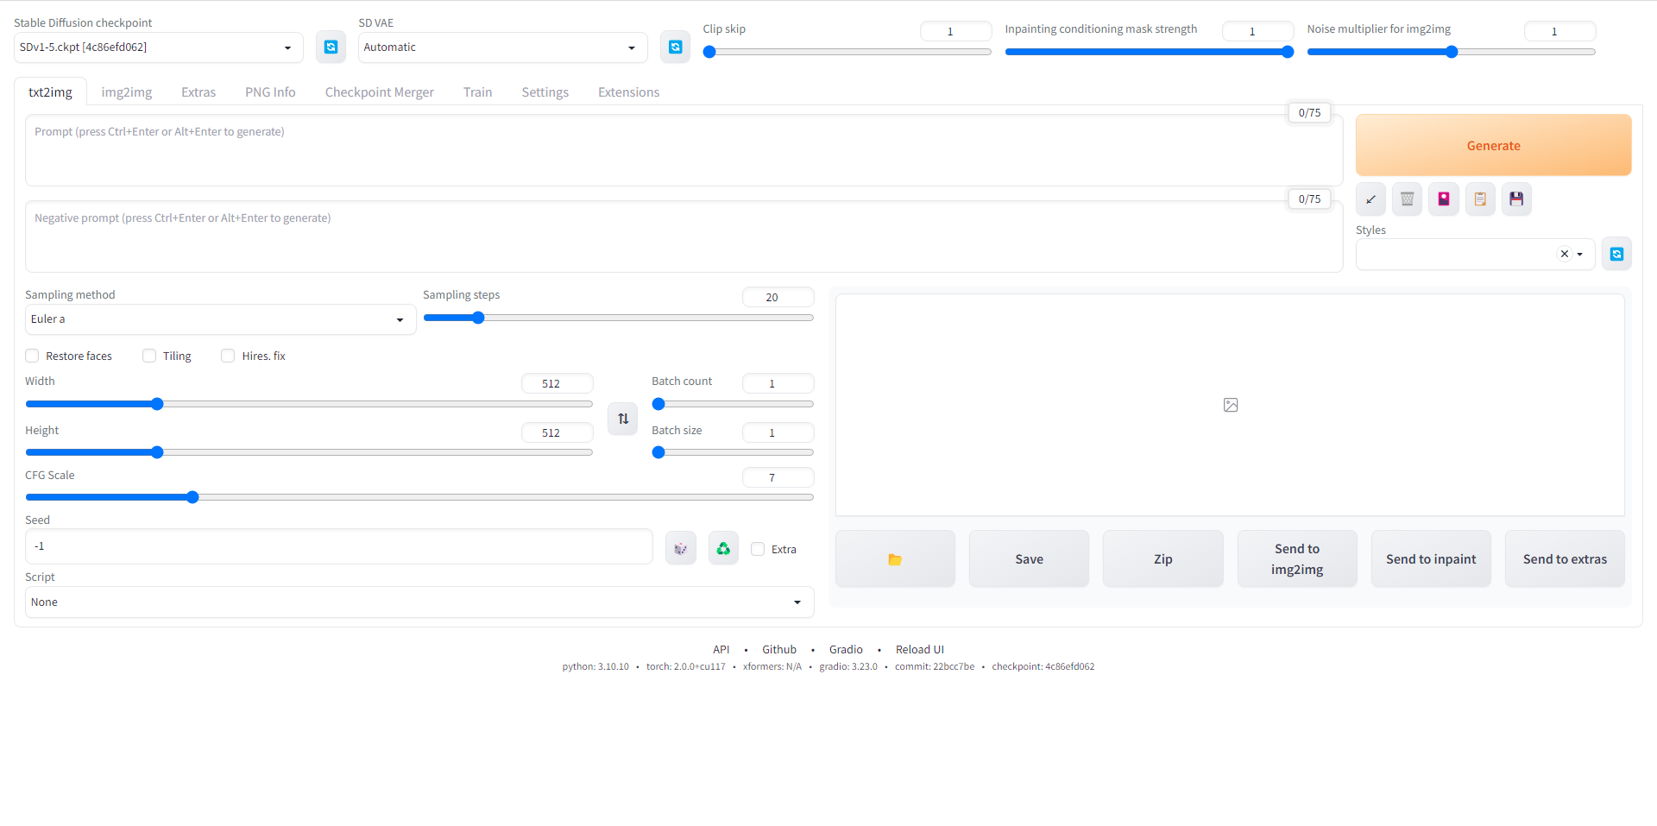This screenshot has height=826, width=1657.
Task: Enable the Restore faces checkbox
Action: (32, 356)
